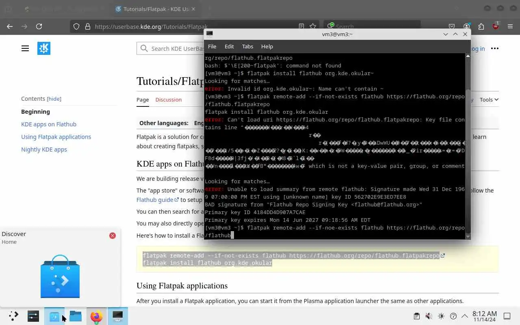This screenshot has width=520, height=325.
Task: Select the wiki Page tab
Action: tap(143, 100)
